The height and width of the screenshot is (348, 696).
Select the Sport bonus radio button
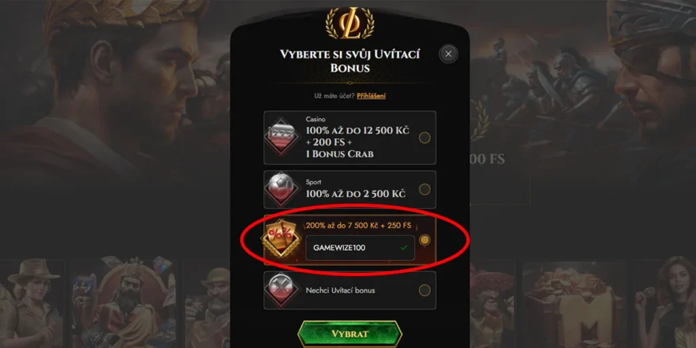pos(425,190)
